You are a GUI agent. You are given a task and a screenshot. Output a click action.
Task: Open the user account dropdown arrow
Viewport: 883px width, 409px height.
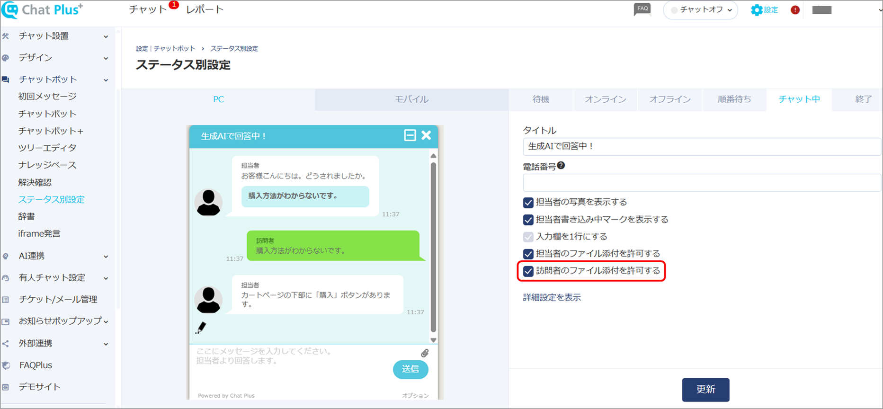880,10
